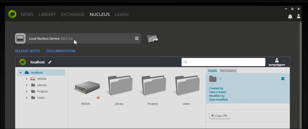Expand the NVIDIA tree node
The image size is (308, 129).
(x=27, y=79)
